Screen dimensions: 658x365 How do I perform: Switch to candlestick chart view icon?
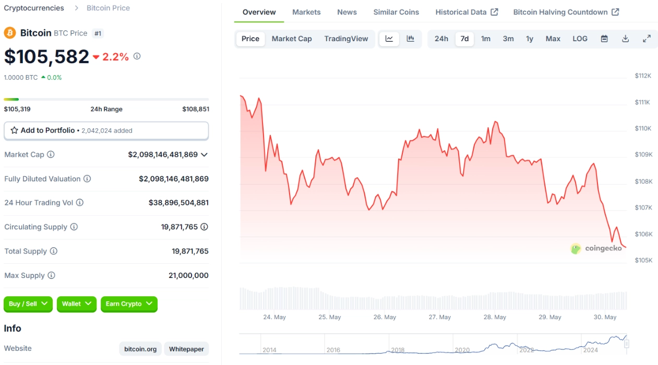[x=411, y=39]
